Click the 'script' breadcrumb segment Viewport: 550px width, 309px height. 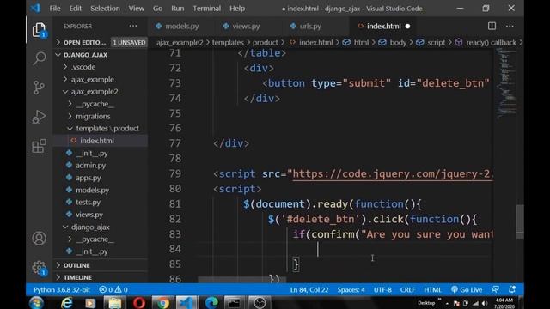[x=436, y=43]
